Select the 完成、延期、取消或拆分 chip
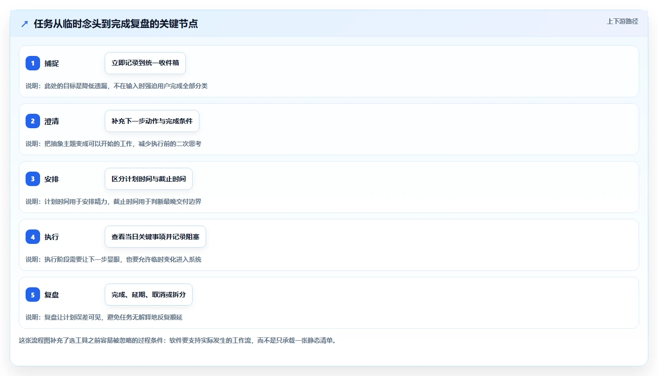Screen dimensions: 658x376 pos(149,295)
